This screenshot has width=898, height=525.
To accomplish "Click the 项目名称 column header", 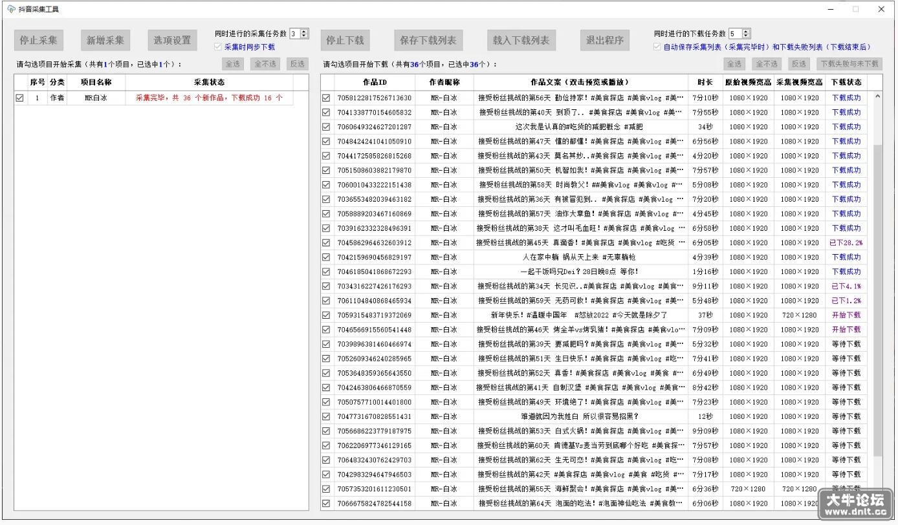I will pyautogui.click(x=96, y=82).
